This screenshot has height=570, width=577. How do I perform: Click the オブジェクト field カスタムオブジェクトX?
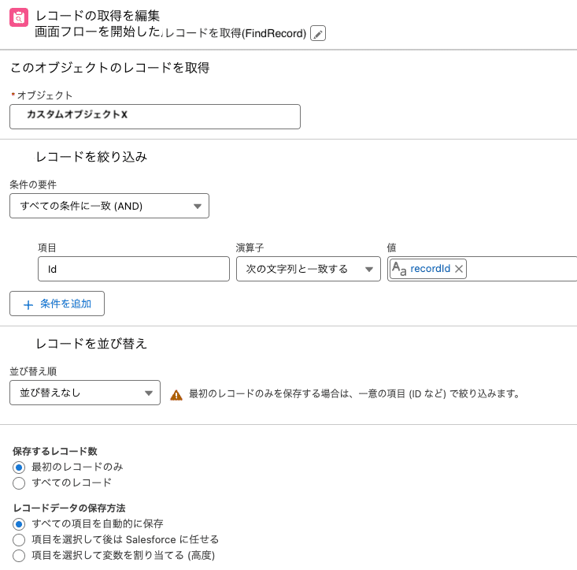155,117
